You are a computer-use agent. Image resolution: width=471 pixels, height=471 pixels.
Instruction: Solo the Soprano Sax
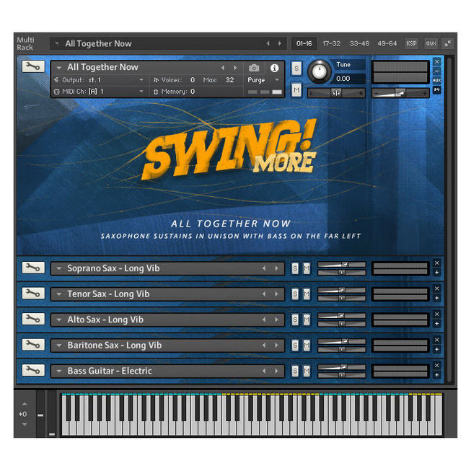pos(295,268)
